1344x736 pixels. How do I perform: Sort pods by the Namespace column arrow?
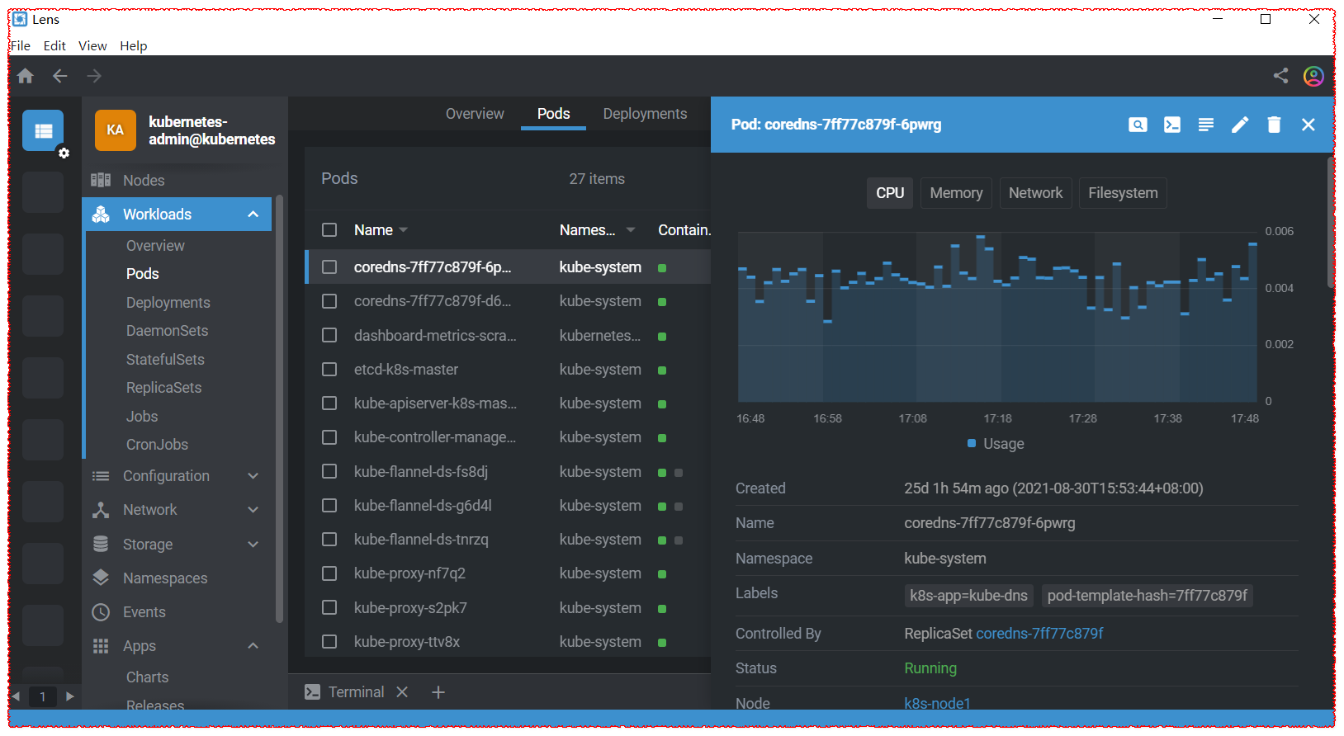coord(631,230)
